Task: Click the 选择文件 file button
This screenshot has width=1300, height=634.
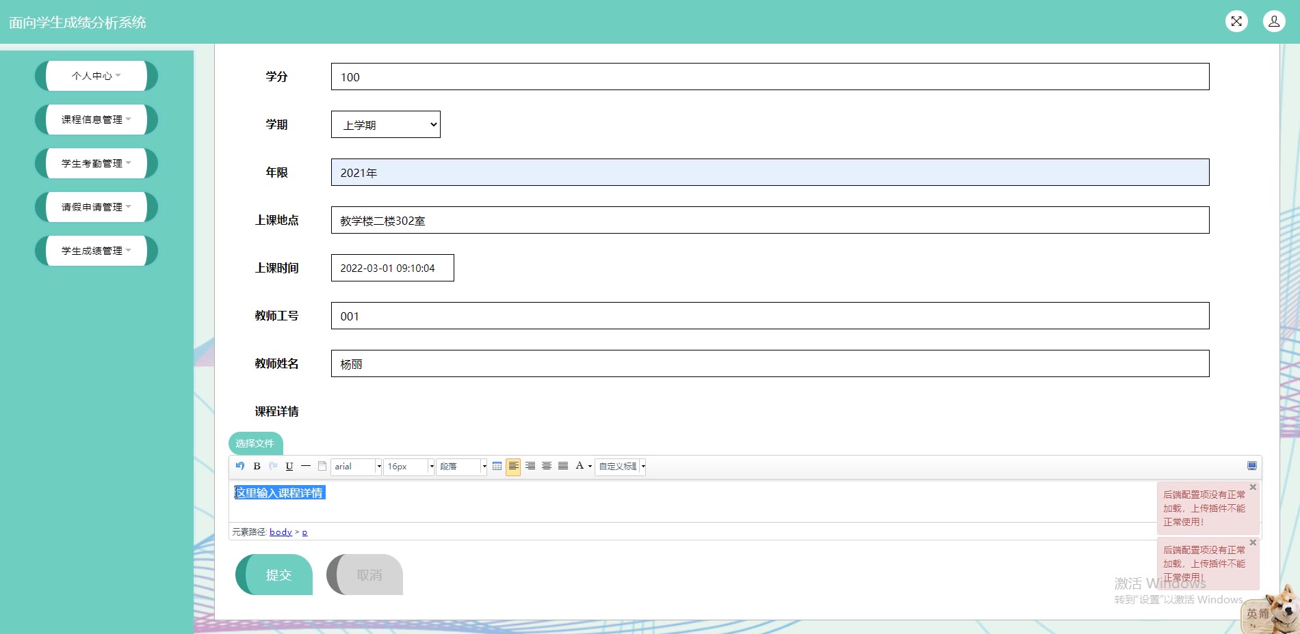Action: pyautogui.click(x=255, y=443)
